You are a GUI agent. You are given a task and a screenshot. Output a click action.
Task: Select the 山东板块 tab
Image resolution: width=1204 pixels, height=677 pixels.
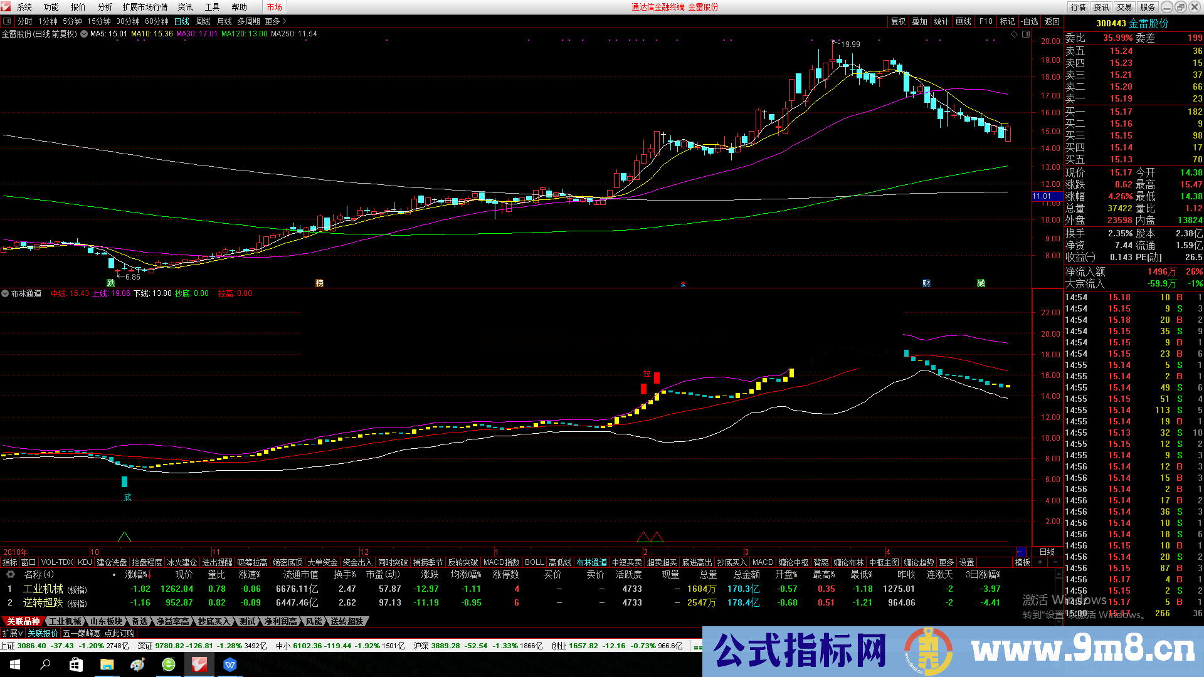pyautogui.click(x=106, y=621)
